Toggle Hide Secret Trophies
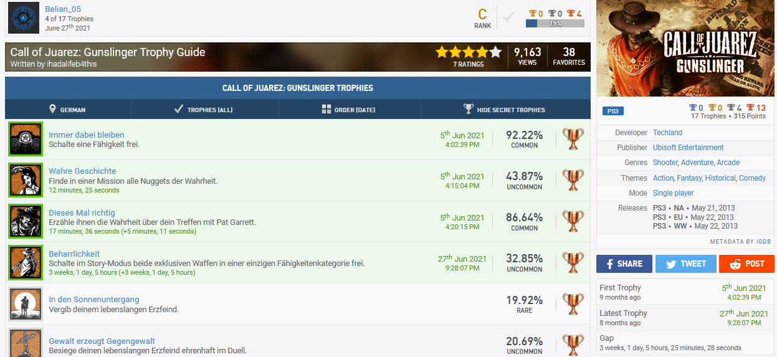Image resolution: width=777 pixels, height=357 pixels. click(505, 110)
